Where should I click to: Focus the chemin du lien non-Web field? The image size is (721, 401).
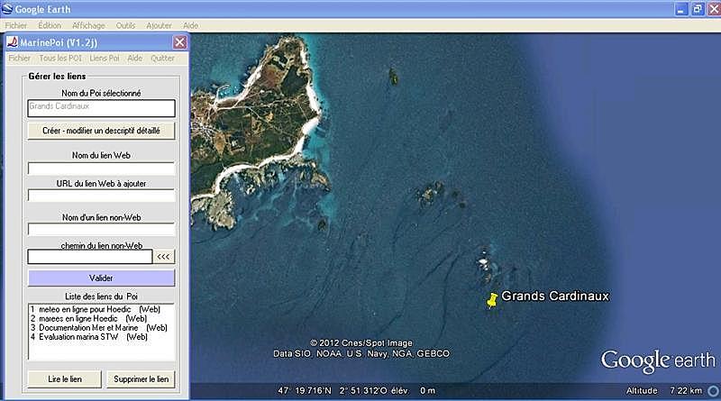(x=89, y=257)
